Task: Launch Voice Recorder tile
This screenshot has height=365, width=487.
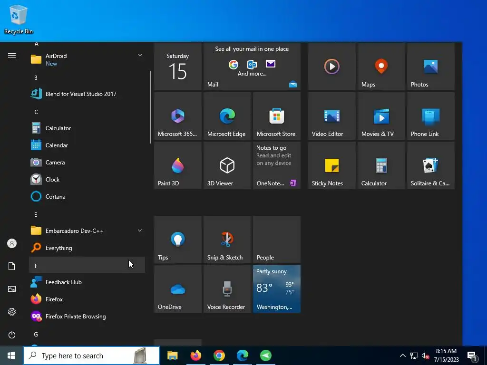Action: click(227, 288)
